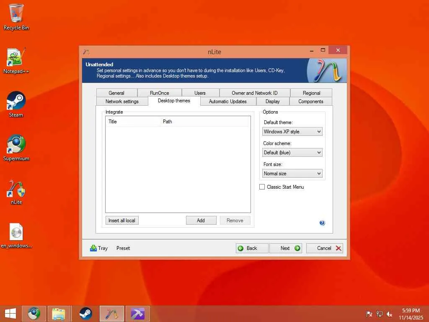The image size is (429, 322).
Task: Open Supermium from the taskbar
Action: click(34, 314)
